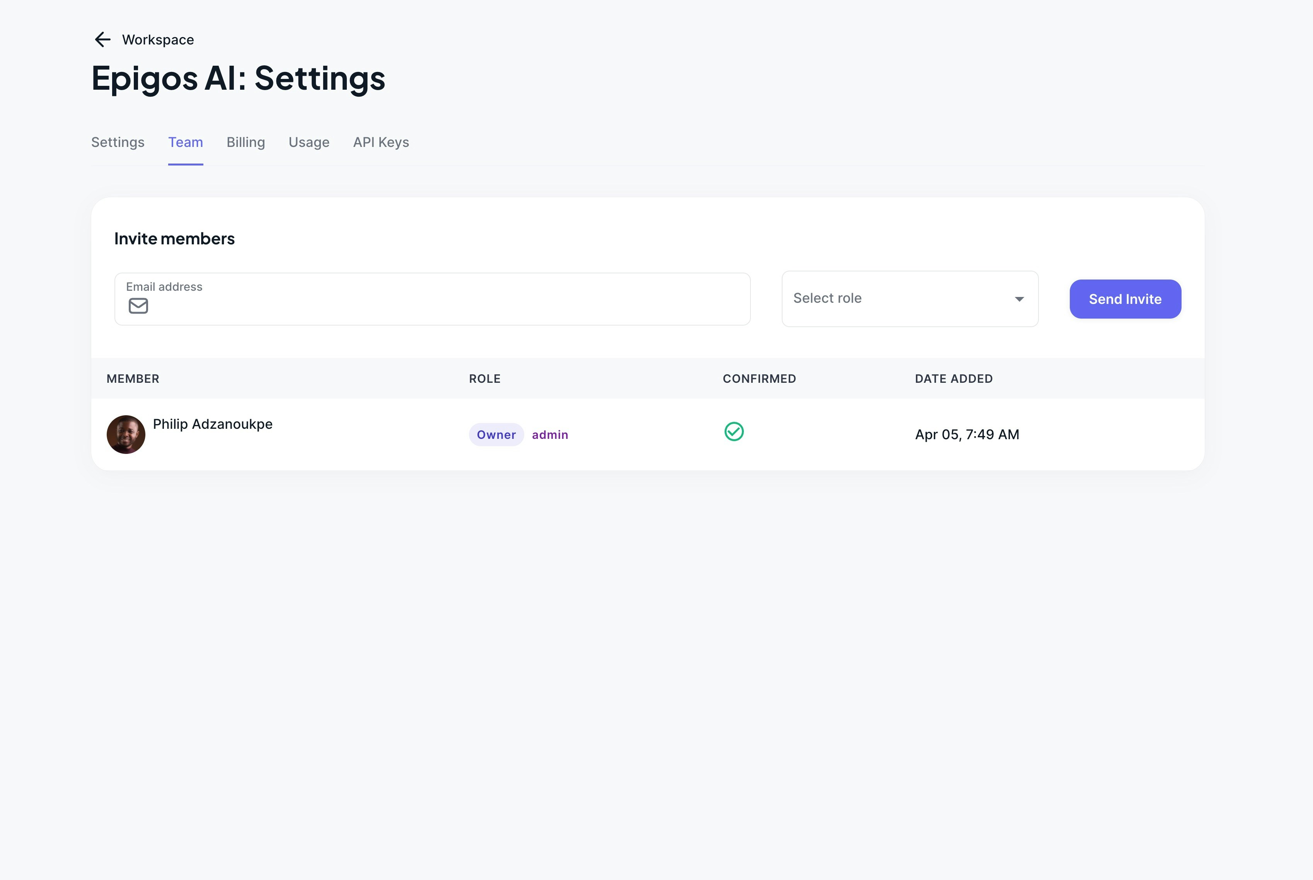
Task: Expand the role selection combo box
Action: [x=909, y=298]
